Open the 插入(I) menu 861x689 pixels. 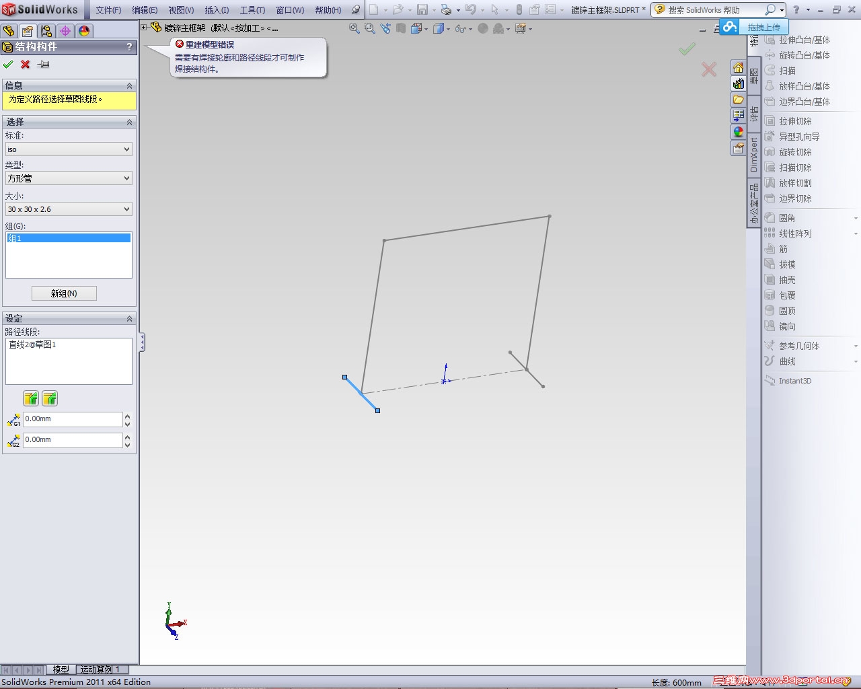(x=217, y=10)
